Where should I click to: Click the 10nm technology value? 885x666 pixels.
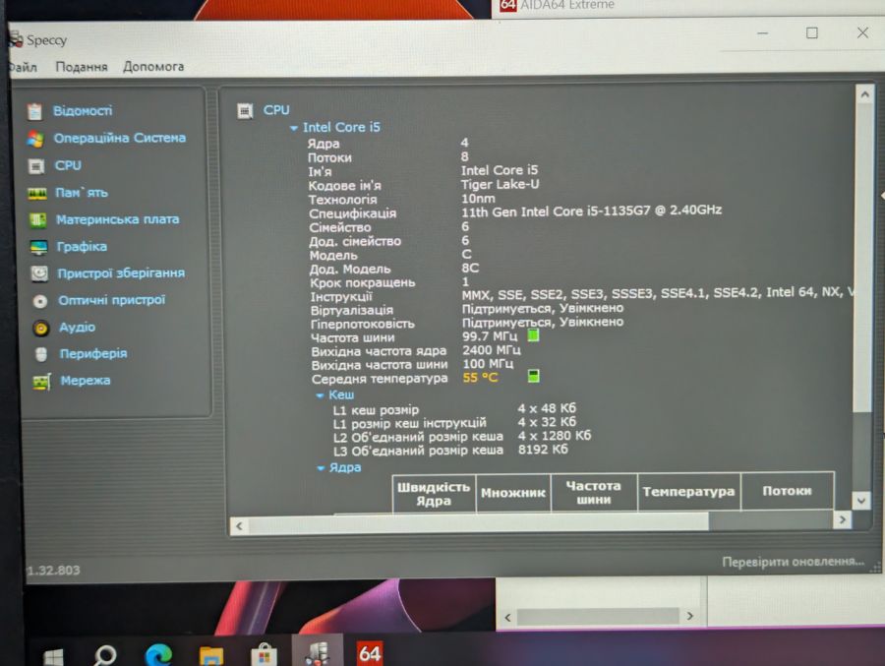click(478, 199)
